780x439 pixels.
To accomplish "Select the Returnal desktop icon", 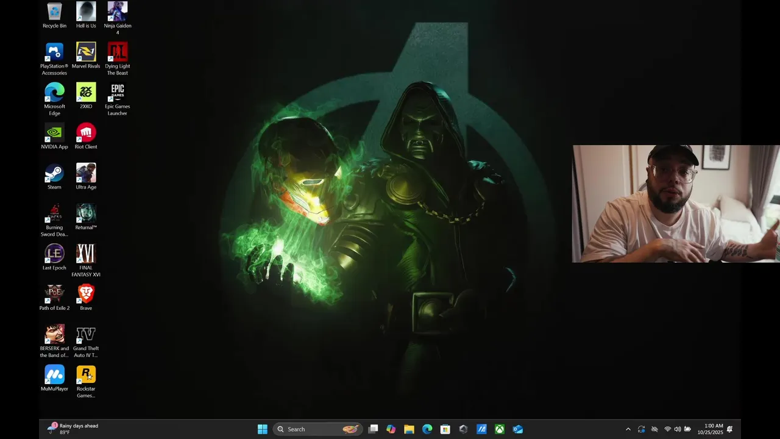I will [86, 217].
